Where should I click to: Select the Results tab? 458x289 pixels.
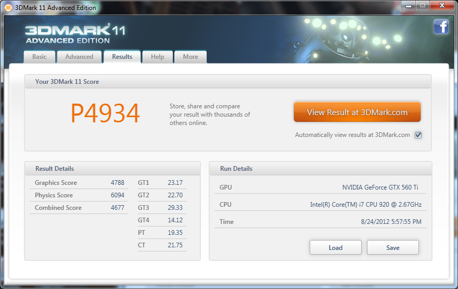pyautogui.click(x=122, y=57)
